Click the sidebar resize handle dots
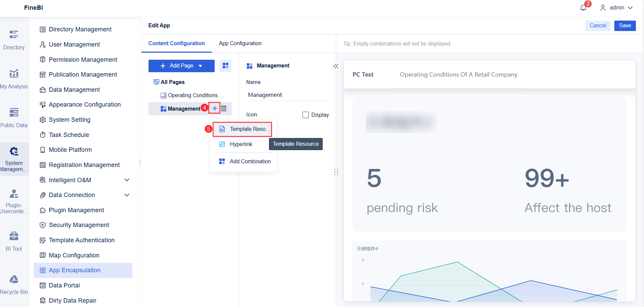Image resolution: width=644 pixels, height=307 pixels. click(x=140, y=163)
